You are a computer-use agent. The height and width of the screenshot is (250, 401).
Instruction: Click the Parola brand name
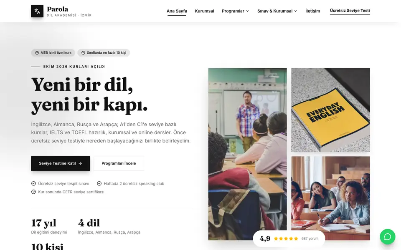[x=58, y=9]
